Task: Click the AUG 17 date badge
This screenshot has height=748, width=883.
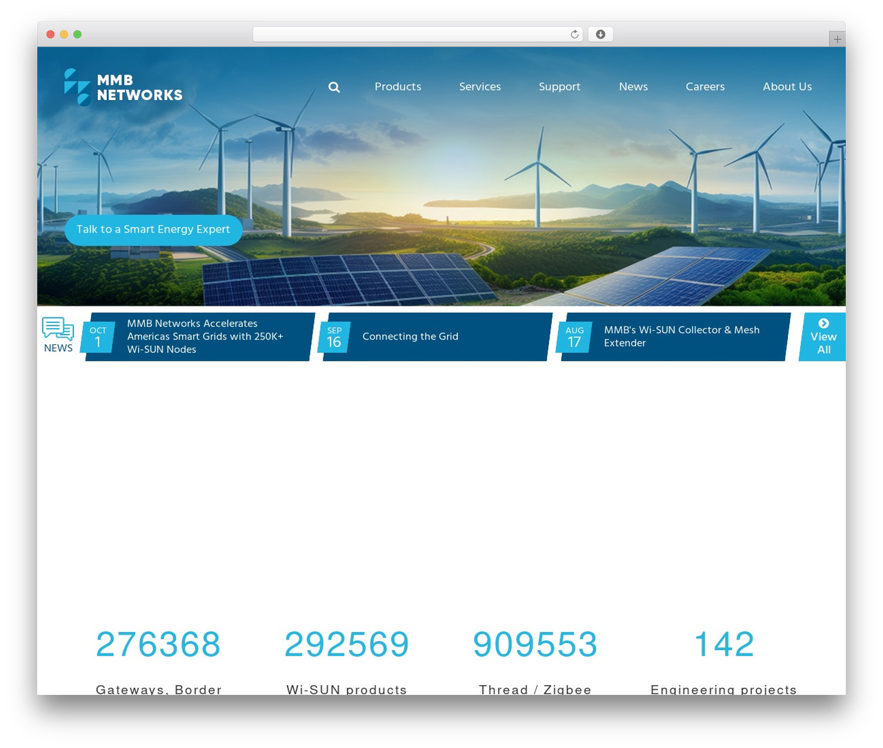Action: pos(575,337)
